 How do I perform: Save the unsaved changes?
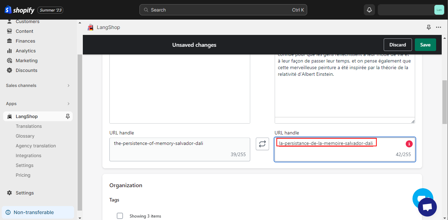(425, 45)
